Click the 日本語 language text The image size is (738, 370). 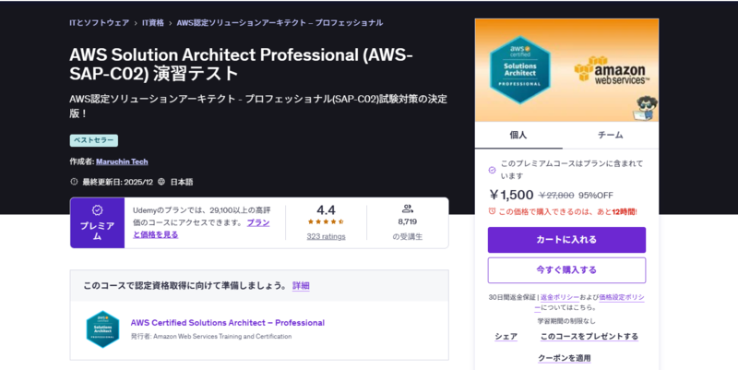pyautogui.click(x=182, y=182)
